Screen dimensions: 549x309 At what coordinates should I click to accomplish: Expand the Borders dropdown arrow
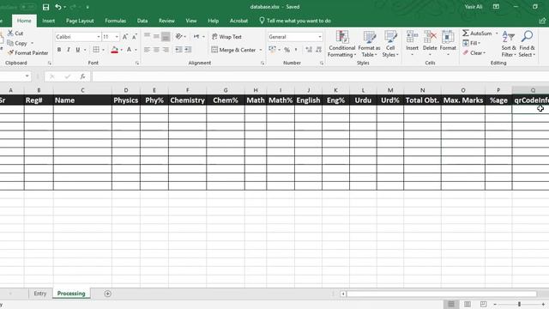point(103,50)
